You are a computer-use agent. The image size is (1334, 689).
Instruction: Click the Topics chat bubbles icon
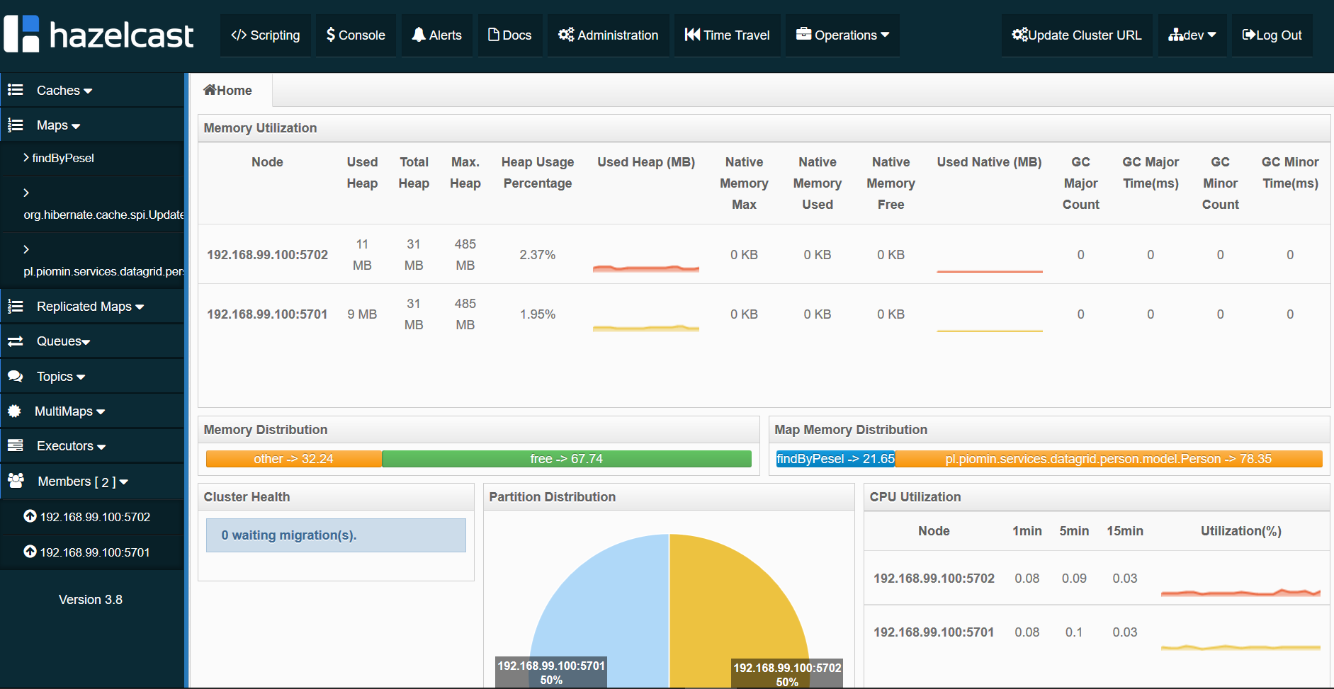(x=15, y=377)
